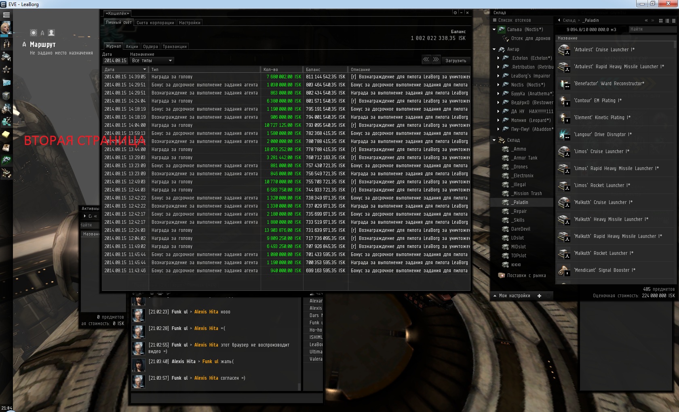This screenshot has height=412, width=679.
Task: Click the agent silhouette icon above route panel
Action: point(51,33)
